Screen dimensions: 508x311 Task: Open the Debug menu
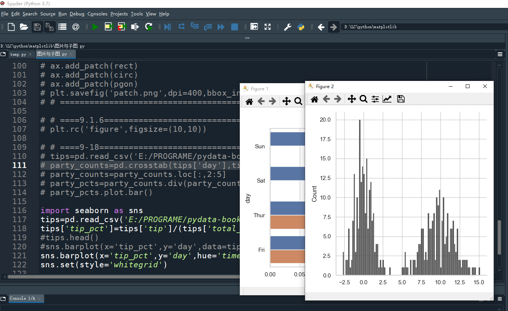tap(77, 14)
